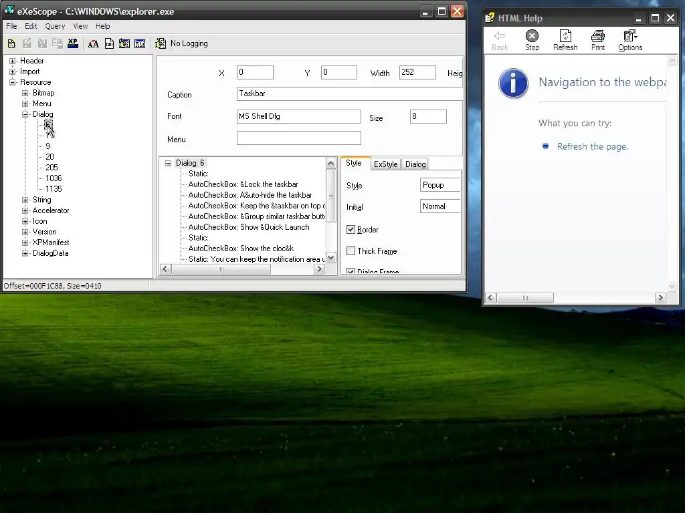Open the Initial Normal combo box

click(440, 206)
